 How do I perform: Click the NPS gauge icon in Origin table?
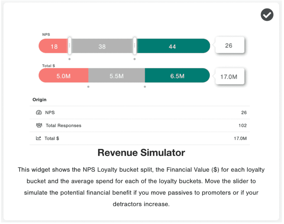39,113
